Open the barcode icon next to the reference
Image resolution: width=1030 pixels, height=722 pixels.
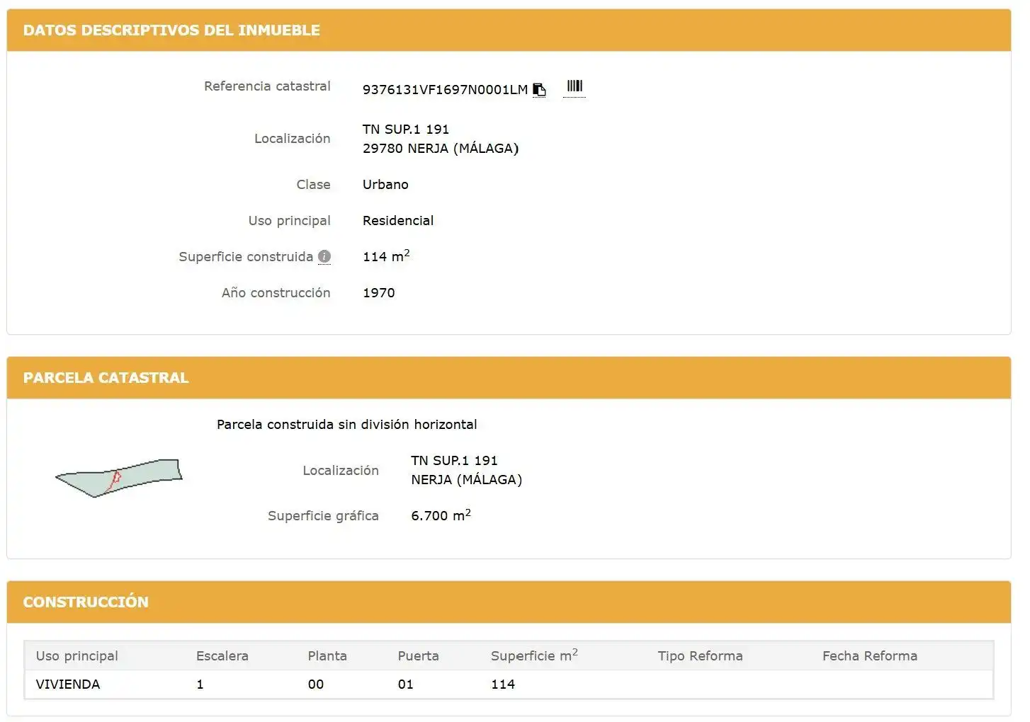[575, 86]
